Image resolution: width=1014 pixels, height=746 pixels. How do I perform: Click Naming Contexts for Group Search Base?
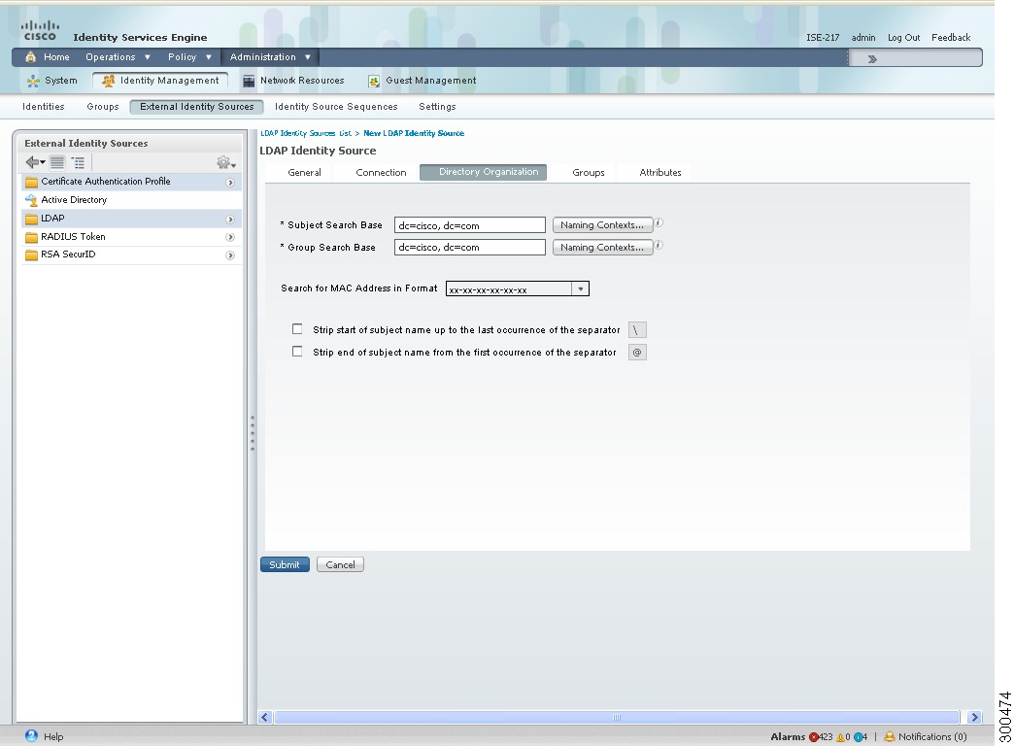click(x=602, y=247)
